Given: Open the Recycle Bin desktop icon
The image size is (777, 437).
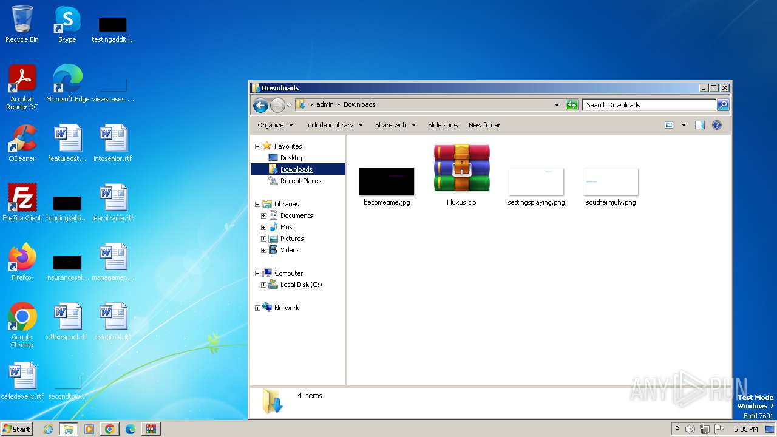Looking at the screenshot, I should click(x=22, y=24).
